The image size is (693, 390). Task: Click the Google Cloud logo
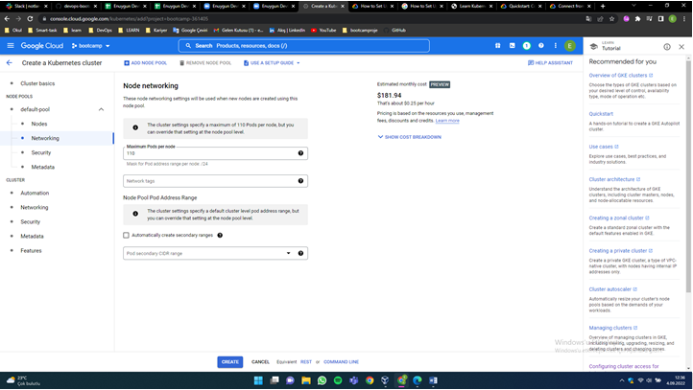[x=42, y=45]
